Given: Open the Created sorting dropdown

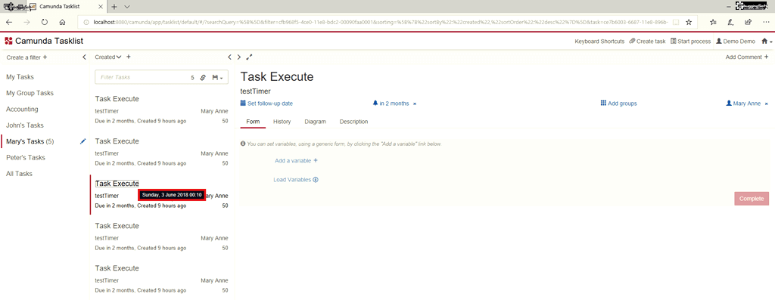Looking at the screenshot, I should pyautogui.click(x=108, y=57).
